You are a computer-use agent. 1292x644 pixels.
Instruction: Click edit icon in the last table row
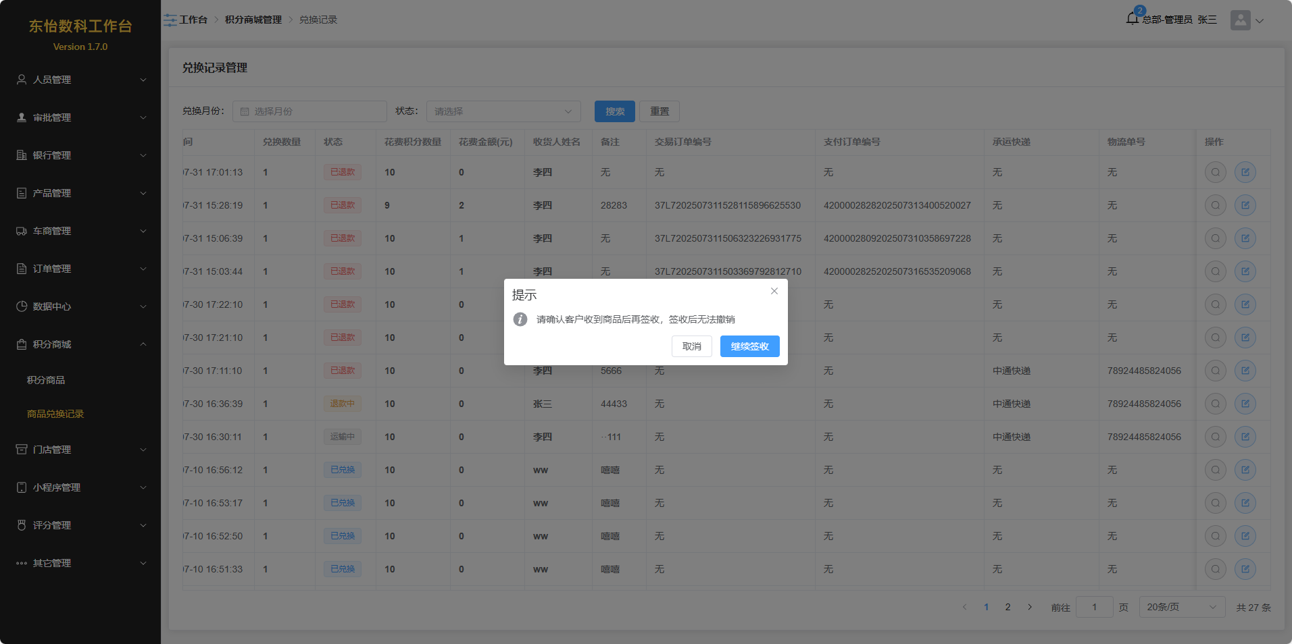1245,569
